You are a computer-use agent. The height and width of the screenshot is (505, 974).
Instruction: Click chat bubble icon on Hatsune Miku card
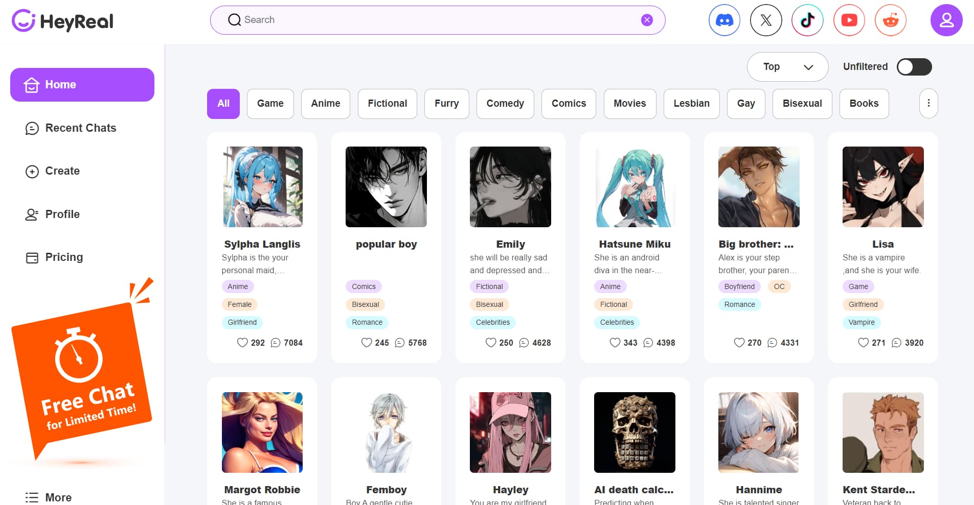tap(648, 343)
